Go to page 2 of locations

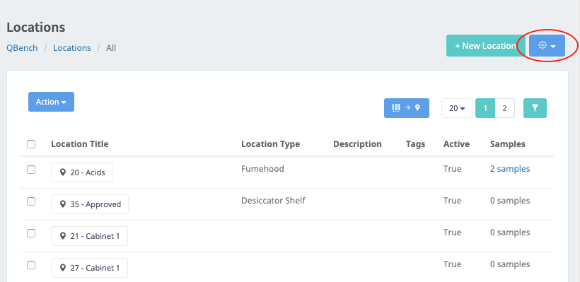click(x=504, y=108)
